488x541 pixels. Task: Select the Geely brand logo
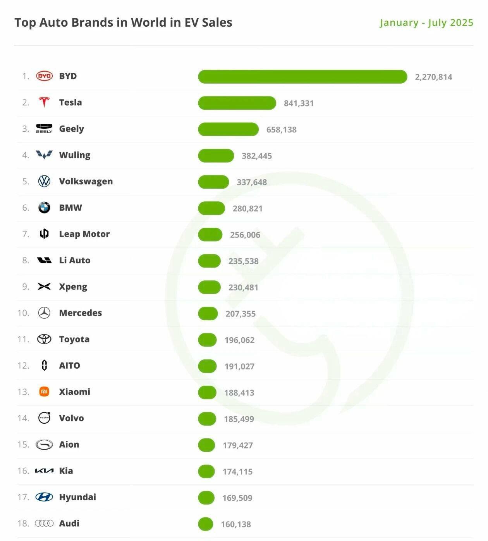(44, 129)
